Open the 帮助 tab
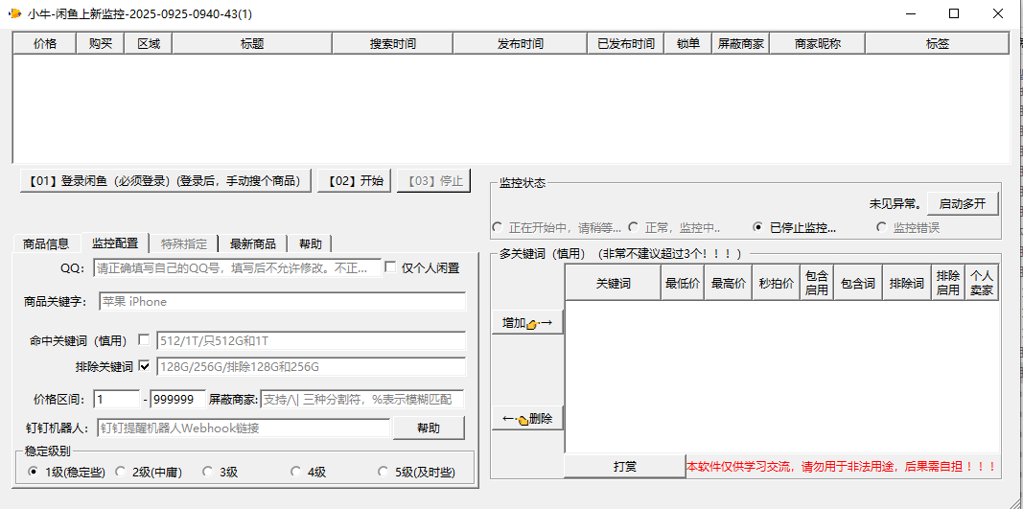The width and height of the screenshot is (1023, 509). click(x=310, y=243)
